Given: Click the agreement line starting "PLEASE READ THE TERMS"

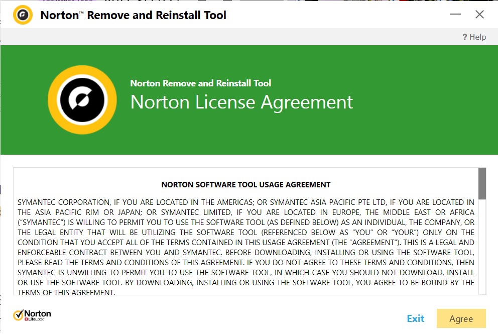Looking at the screenshot, I should click(x=246, y=263).
